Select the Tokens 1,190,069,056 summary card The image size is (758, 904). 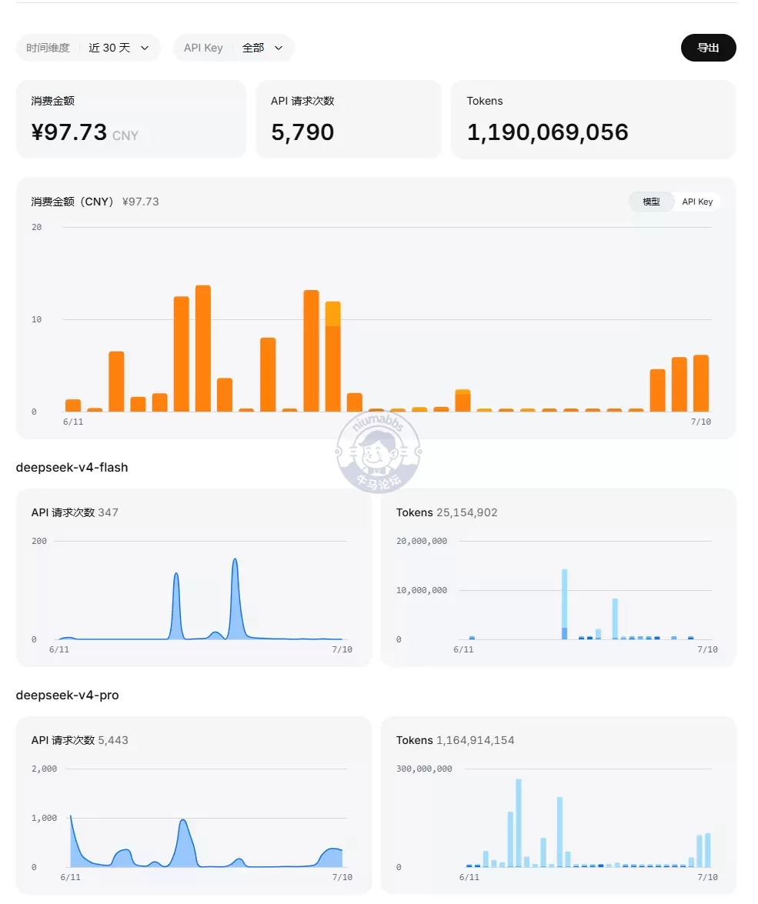(x=593, y=118)
